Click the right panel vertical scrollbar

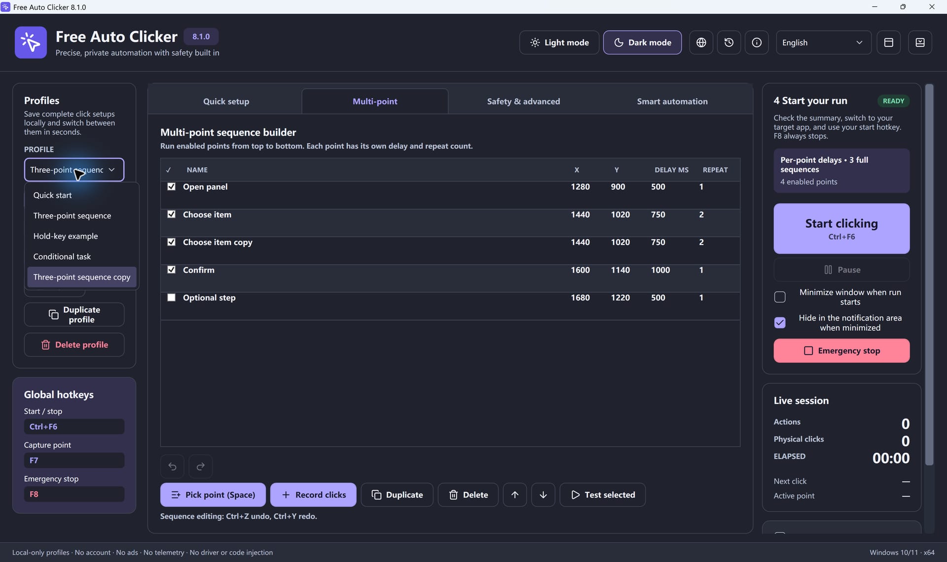pos(929,275)
